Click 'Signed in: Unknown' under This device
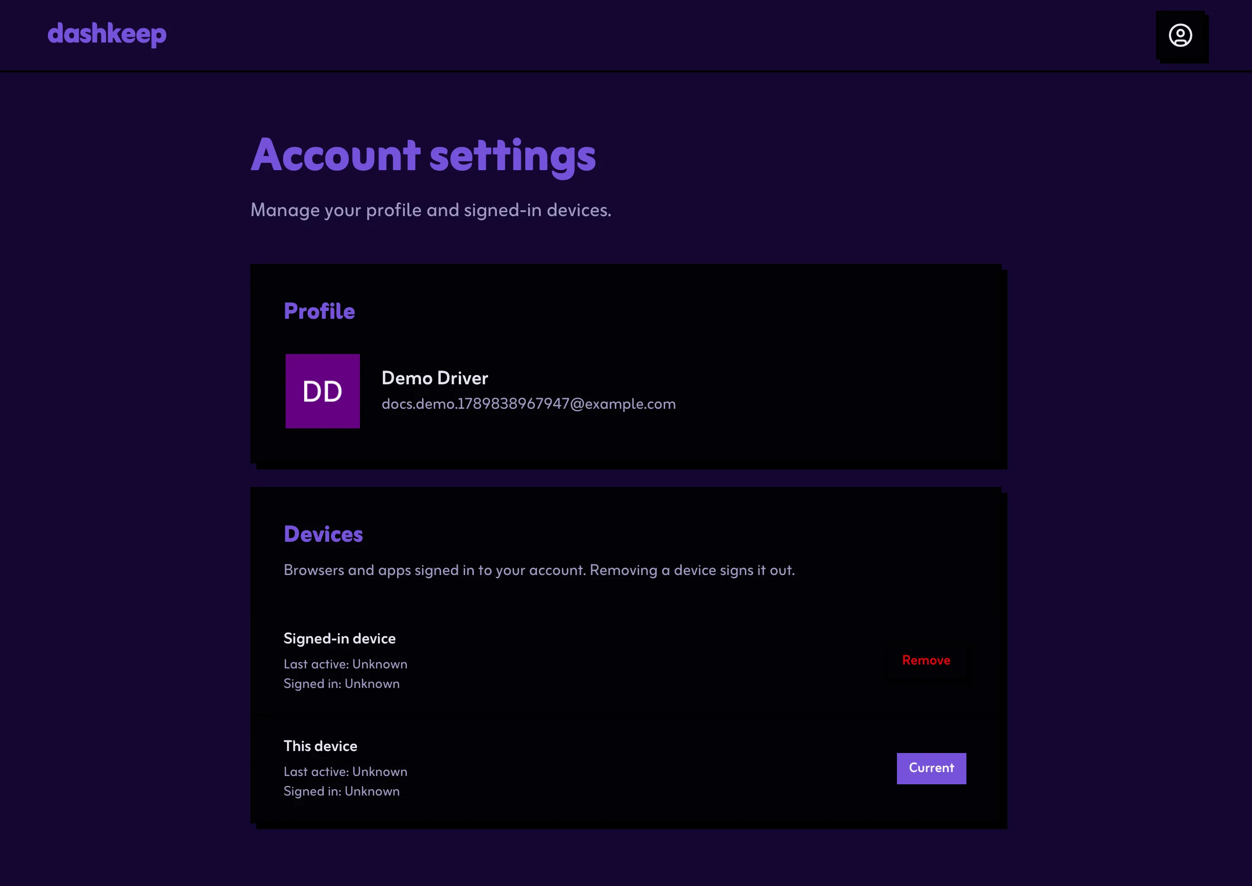 341,791
